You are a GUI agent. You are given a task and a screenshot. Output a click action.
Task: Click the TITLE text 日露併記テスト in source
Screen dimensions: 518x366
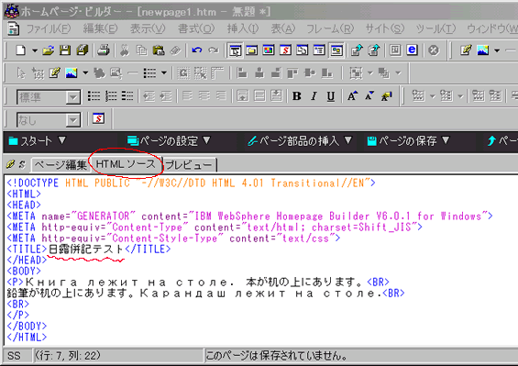86,249
